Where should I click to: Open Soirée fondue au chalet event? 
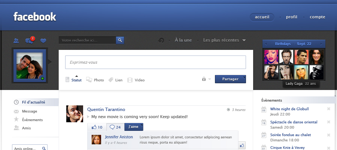coord(290,135)
